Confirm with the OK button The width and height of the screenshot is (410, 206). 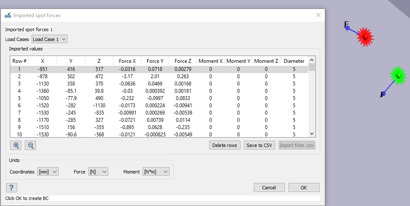pos(303,188)
